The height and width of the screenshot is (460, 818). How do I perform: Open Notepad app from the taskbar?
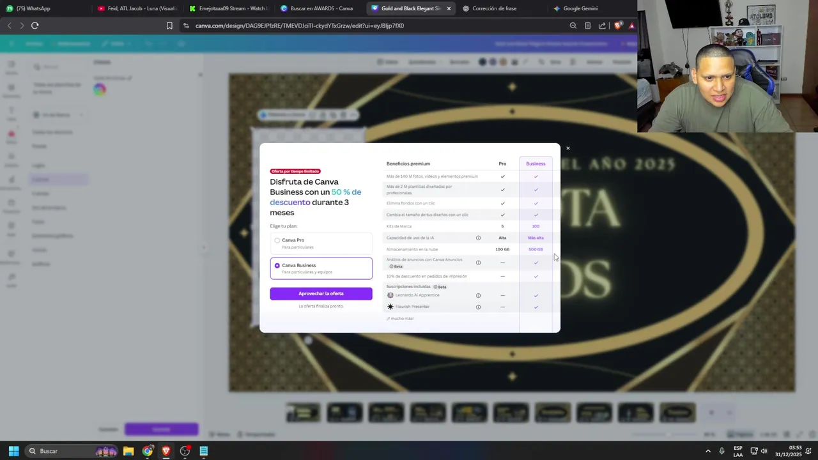pyautogui.click(x=204, y=451)
